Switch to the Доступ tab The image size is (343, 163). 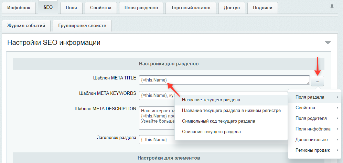tap(232, 8)
